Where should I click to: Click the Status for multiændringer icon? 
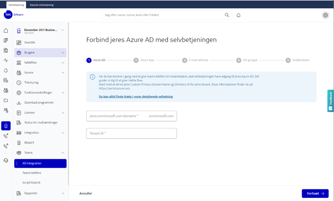tap(19, 123)
